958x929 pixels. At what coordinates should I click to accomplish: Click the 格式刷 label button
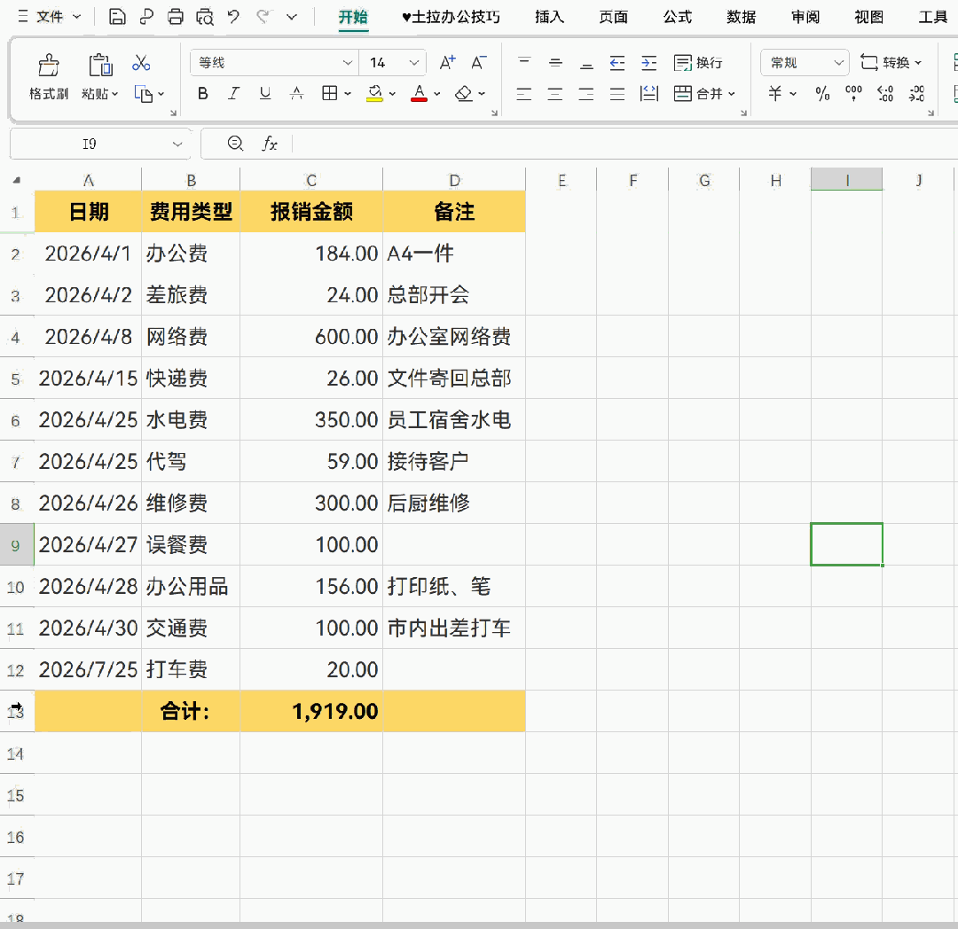tap(49, 94)
